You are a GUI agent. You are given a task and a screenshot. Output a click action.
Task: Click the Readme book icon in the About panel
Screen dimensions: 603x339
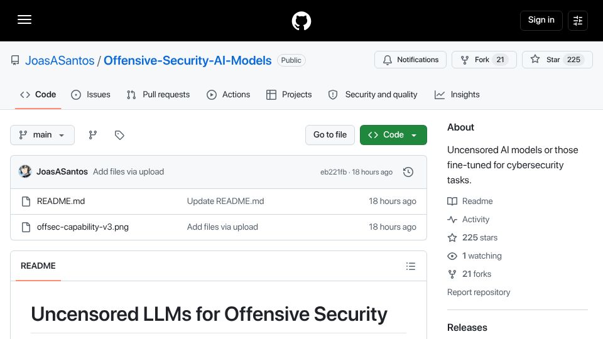(x=452, y=201)
